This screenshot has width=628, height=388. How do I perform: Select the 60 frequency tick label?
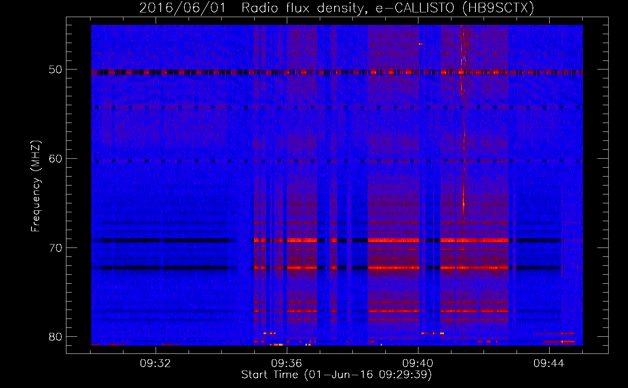click(x=56, y=159)
